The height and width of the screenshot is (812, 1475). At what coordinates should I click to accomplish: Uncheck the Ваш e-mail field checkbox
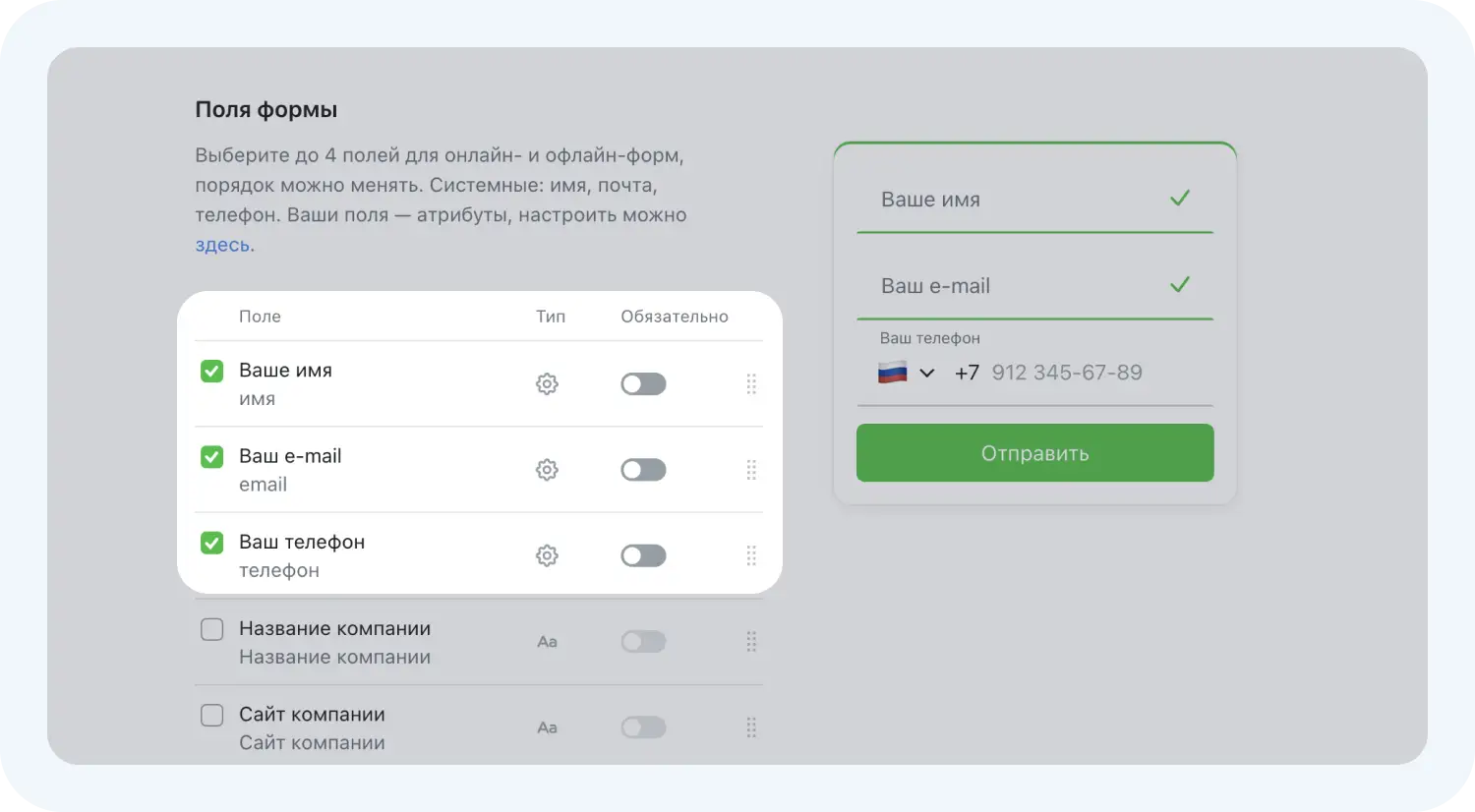click(x=211, y=457)
